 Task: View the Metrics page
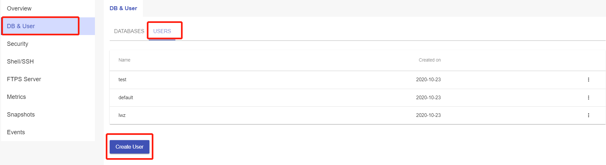click(16, 97)
